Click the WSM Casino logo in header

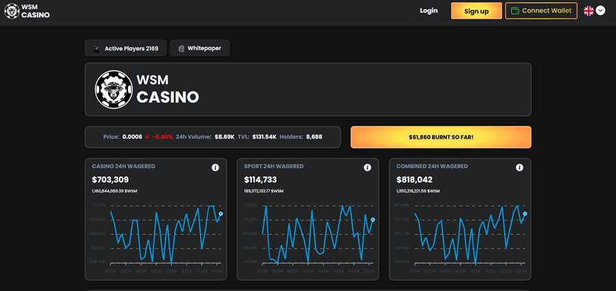tap(27, 11)
